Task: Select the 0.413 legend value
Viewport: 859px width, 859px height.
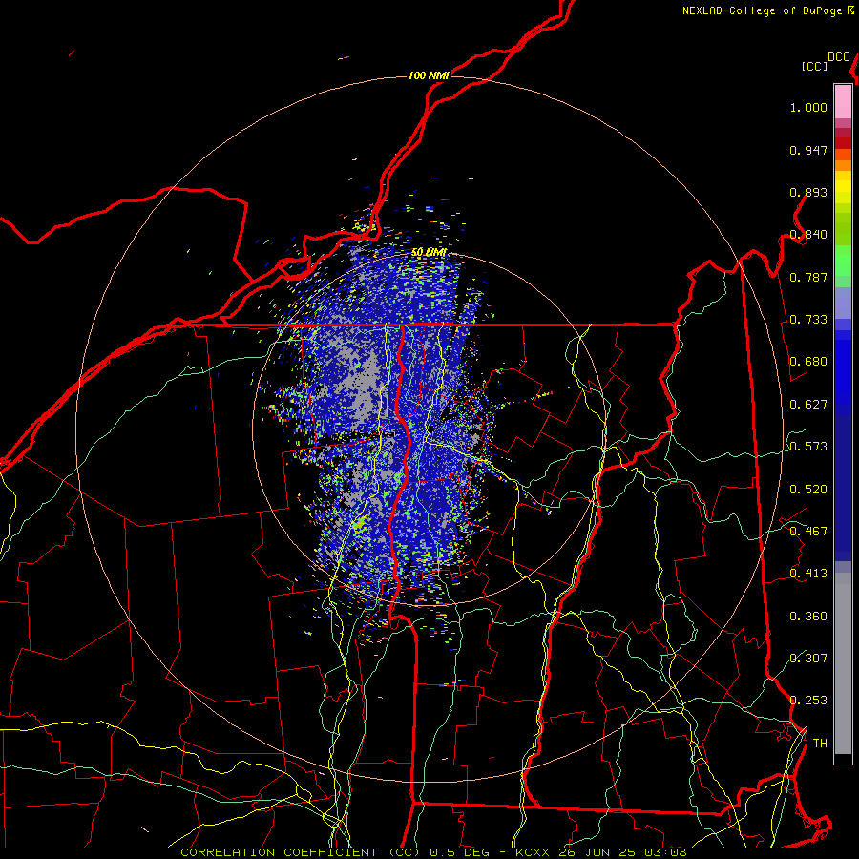Action: click(808, 574)
